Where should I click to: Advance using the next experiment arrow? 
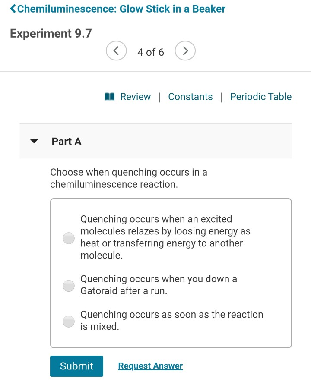tap(185, 50)
